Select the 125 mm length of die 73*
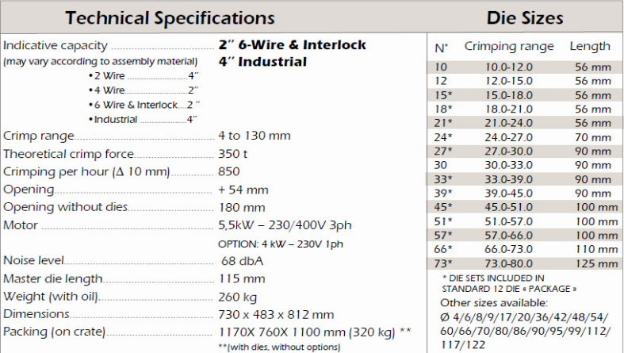Image resolution: width=624 pixels, height=353 pixels. tap(596, 263)
